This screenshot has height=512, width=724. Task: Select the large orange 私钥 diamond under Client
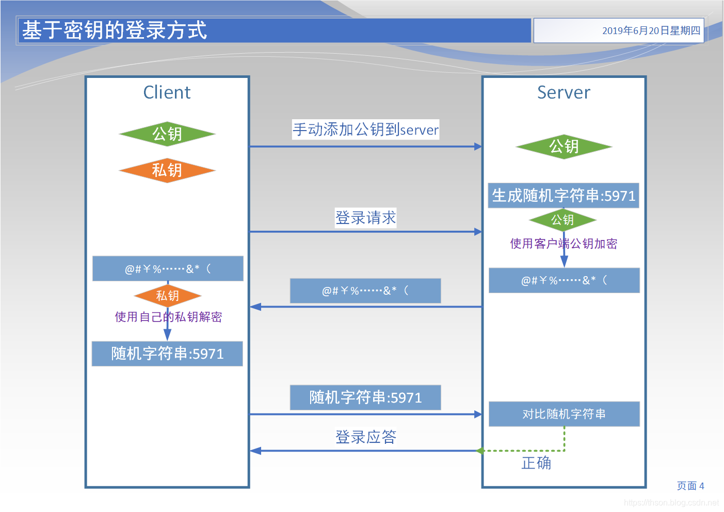167,170
